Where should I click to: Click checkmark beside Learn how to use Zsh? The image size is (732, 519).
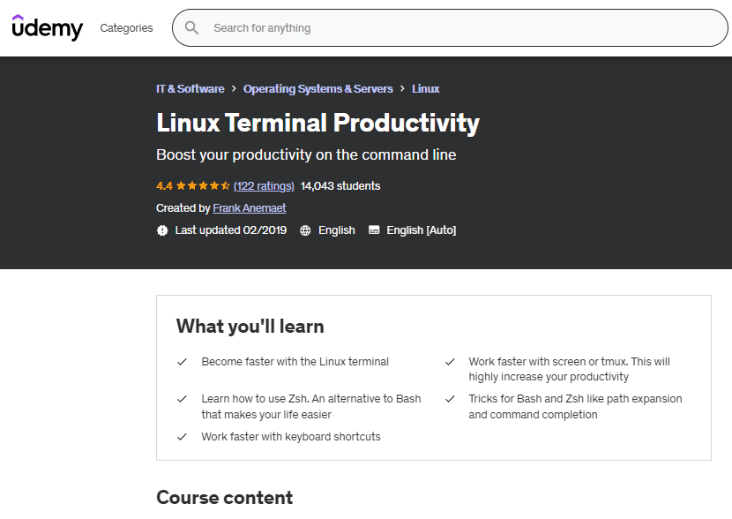(182, 399)
